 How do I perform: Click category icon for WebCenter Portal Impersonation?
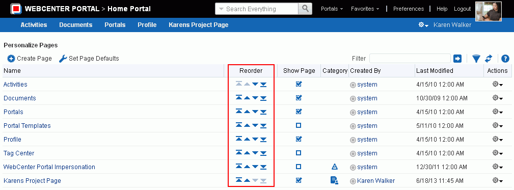[334, 167]
